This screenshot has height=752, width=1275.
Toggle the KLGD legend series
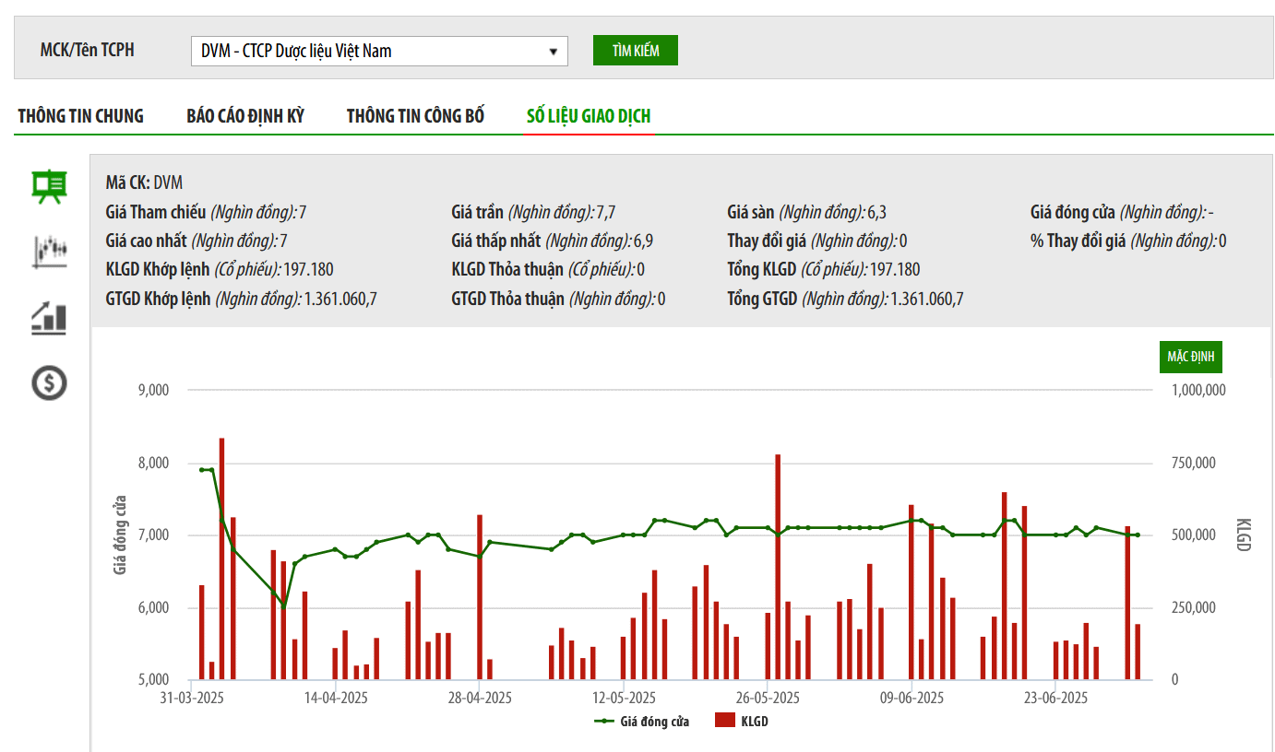click(x=742, y=722)
